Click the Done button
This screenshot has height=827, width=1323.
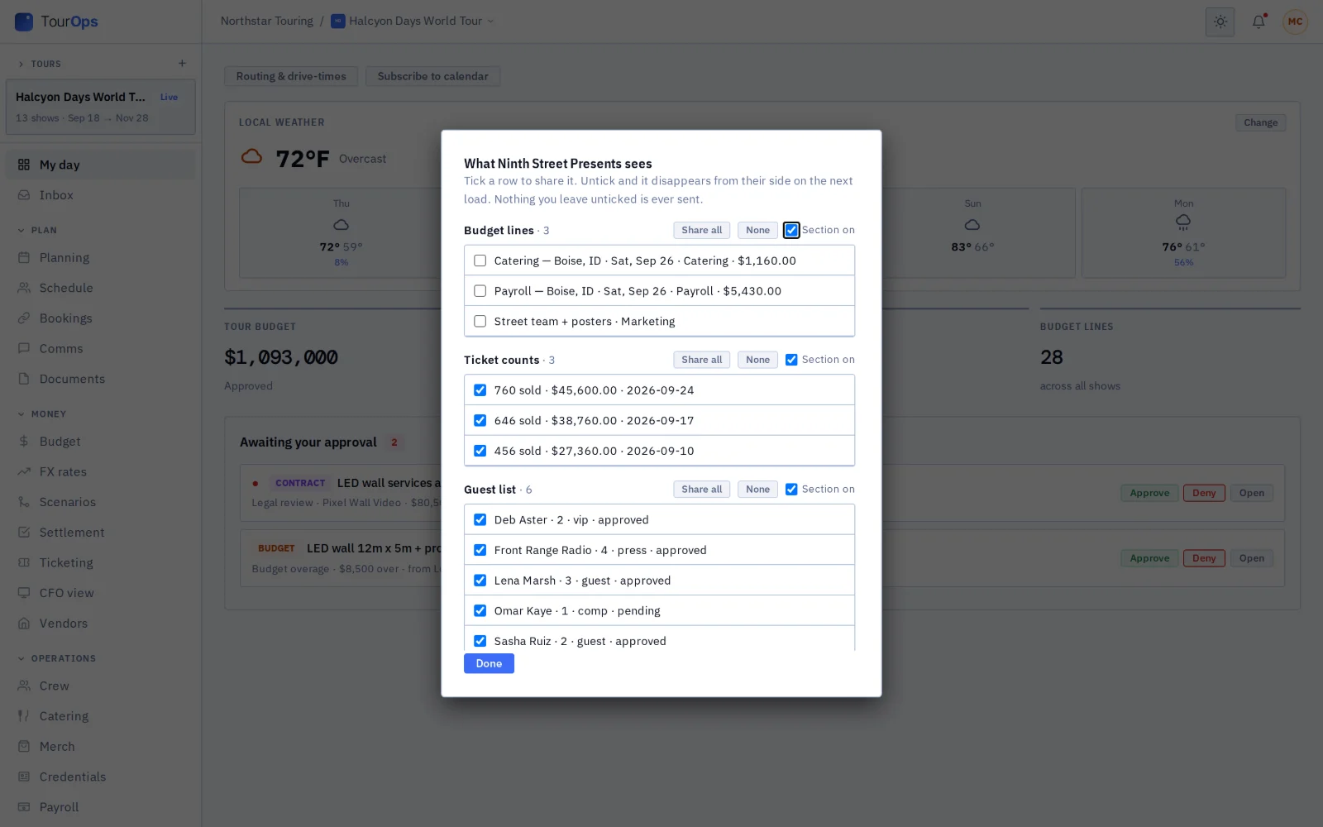[x=489, y=664]
